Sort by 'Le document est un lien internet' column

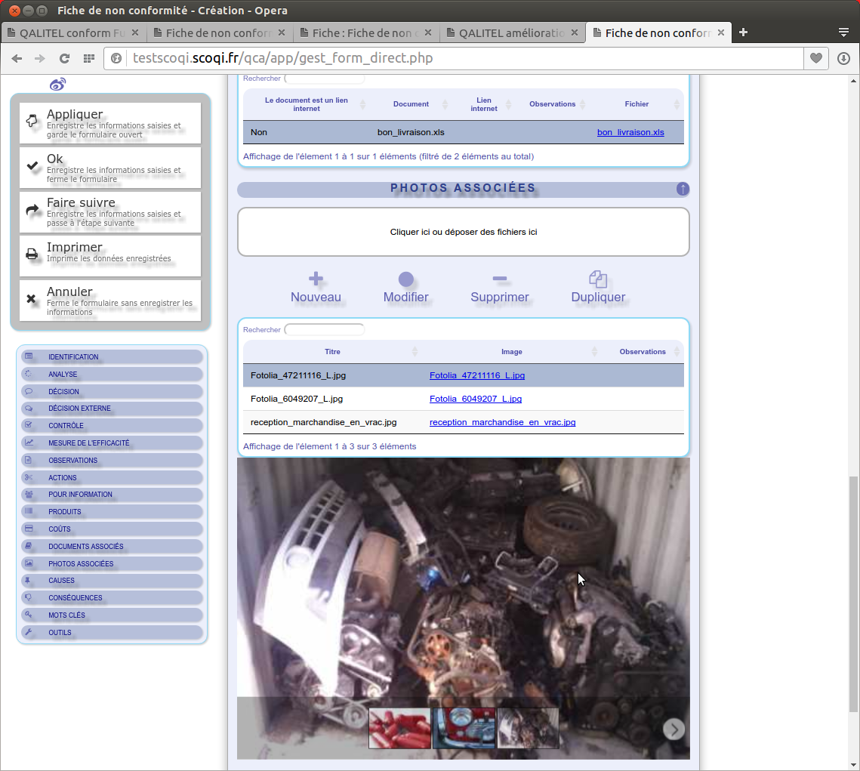coord(306,104)
